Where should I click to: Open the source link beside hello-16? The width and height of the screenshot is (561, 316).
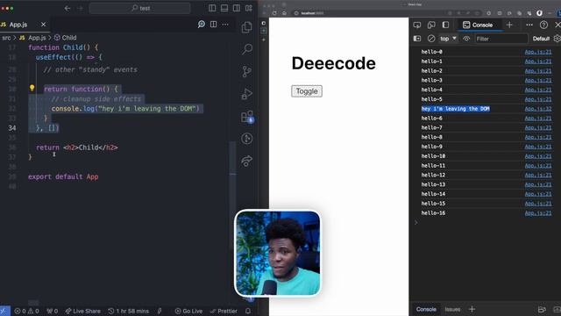(x=538, y=212)
